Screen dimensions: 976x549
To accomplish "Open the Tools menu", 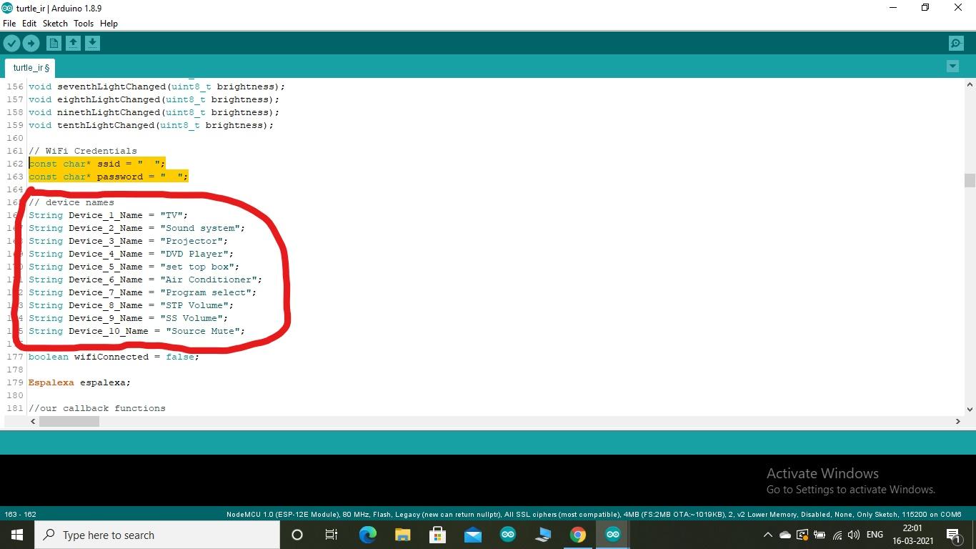I will coord(84,23).
